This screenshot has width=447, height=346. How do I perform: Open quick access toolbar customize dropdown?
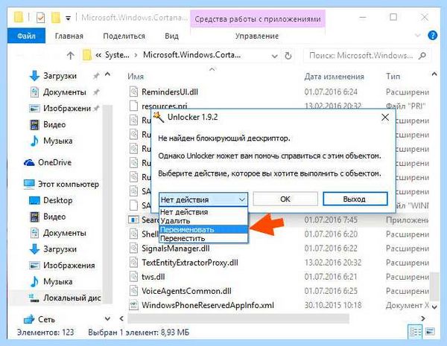(x=68, y=19)
